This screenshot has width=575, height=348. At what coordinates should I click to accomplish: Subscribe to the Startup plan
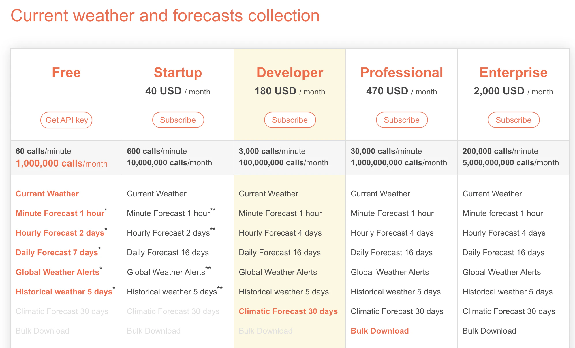tap(178, 120)
